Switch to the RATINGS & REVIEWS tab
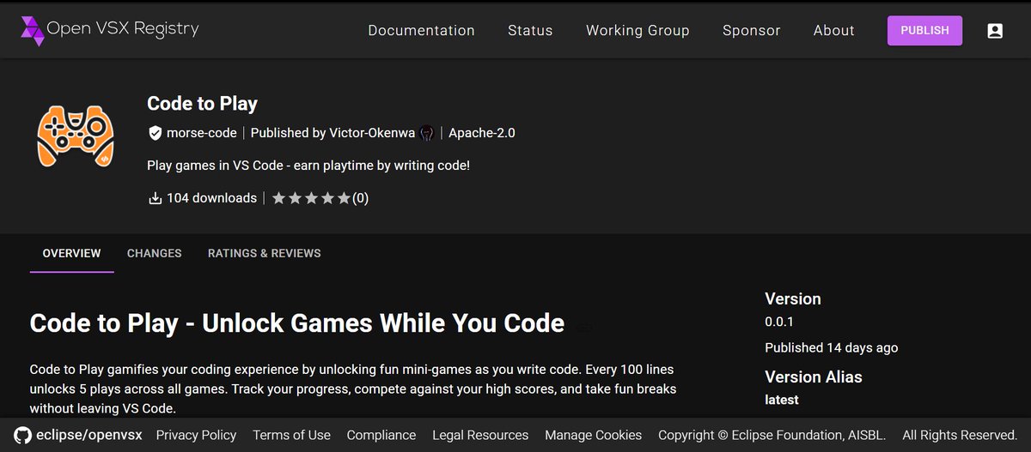Image resolution: width=1031 pixels, height=452 pixels. [265, 253]
